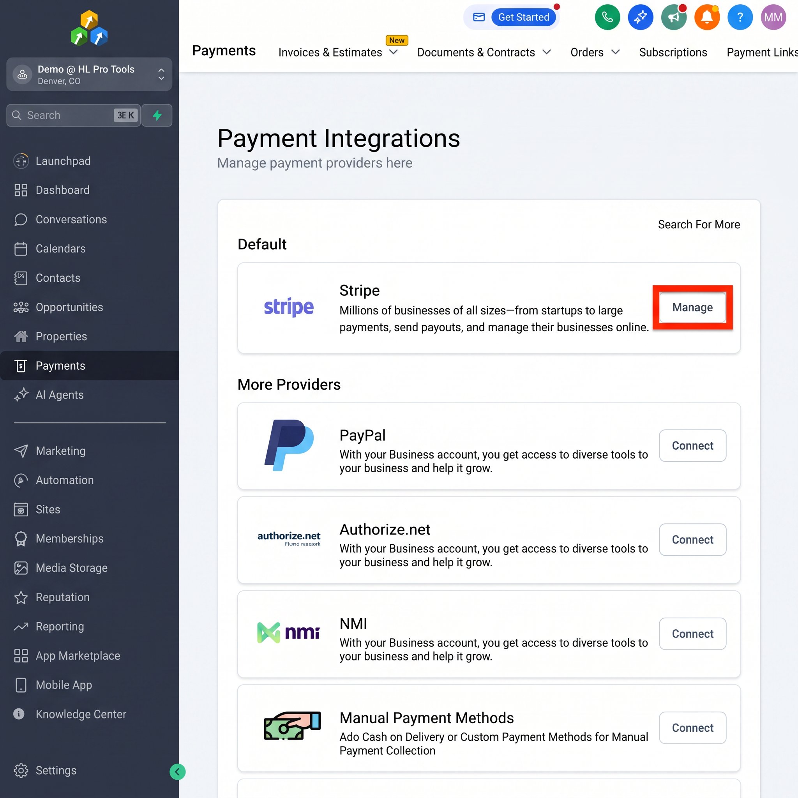Open the megaphone announcements icon
Screen dimensions: 798x798
[674, 17]
